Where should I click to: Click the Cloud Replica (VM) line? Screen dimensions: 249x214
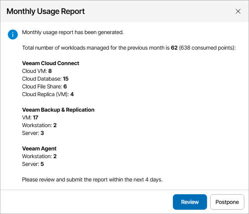click(x=48, y=94)
